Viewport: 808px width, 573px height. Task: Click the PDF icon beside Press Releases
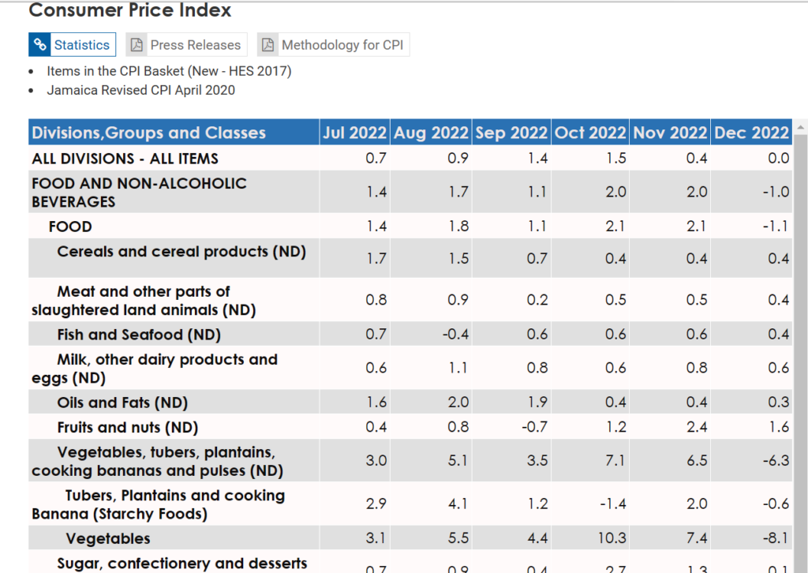point(137,45)
